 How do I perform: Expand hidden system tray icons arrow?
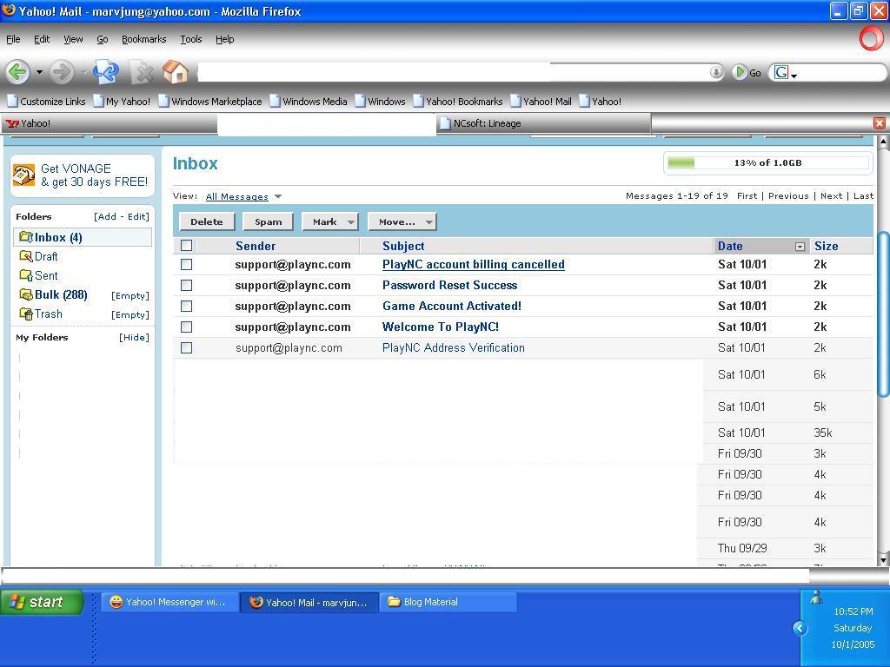800,628
